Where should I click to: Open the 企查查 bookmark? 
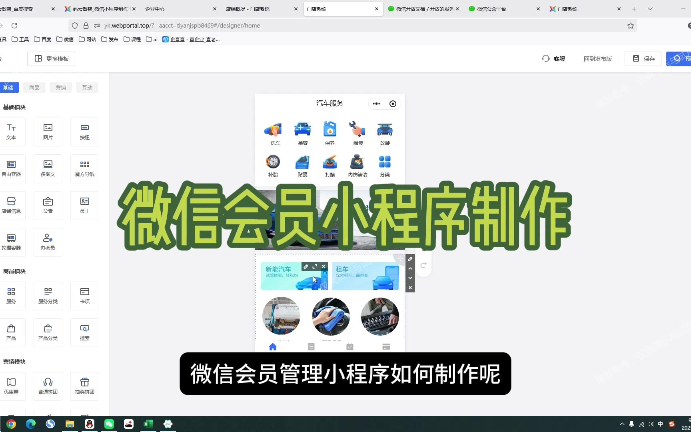(x=191, y=39)
